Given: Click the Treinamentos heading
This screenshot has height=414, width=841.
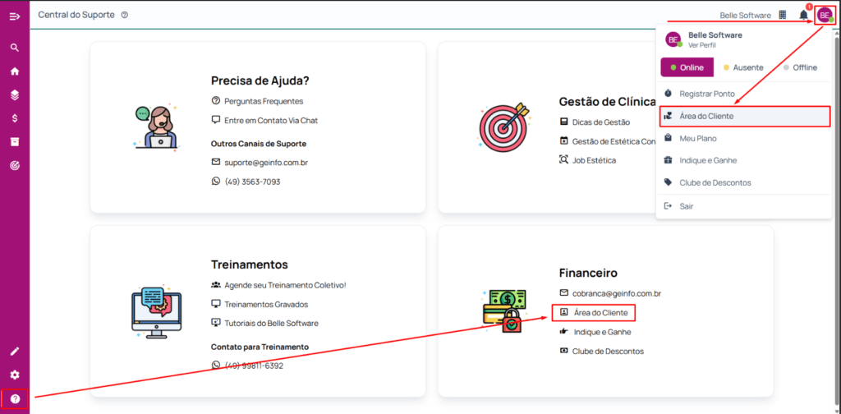Looking at the screenshot, I should [x=250, y=264].
